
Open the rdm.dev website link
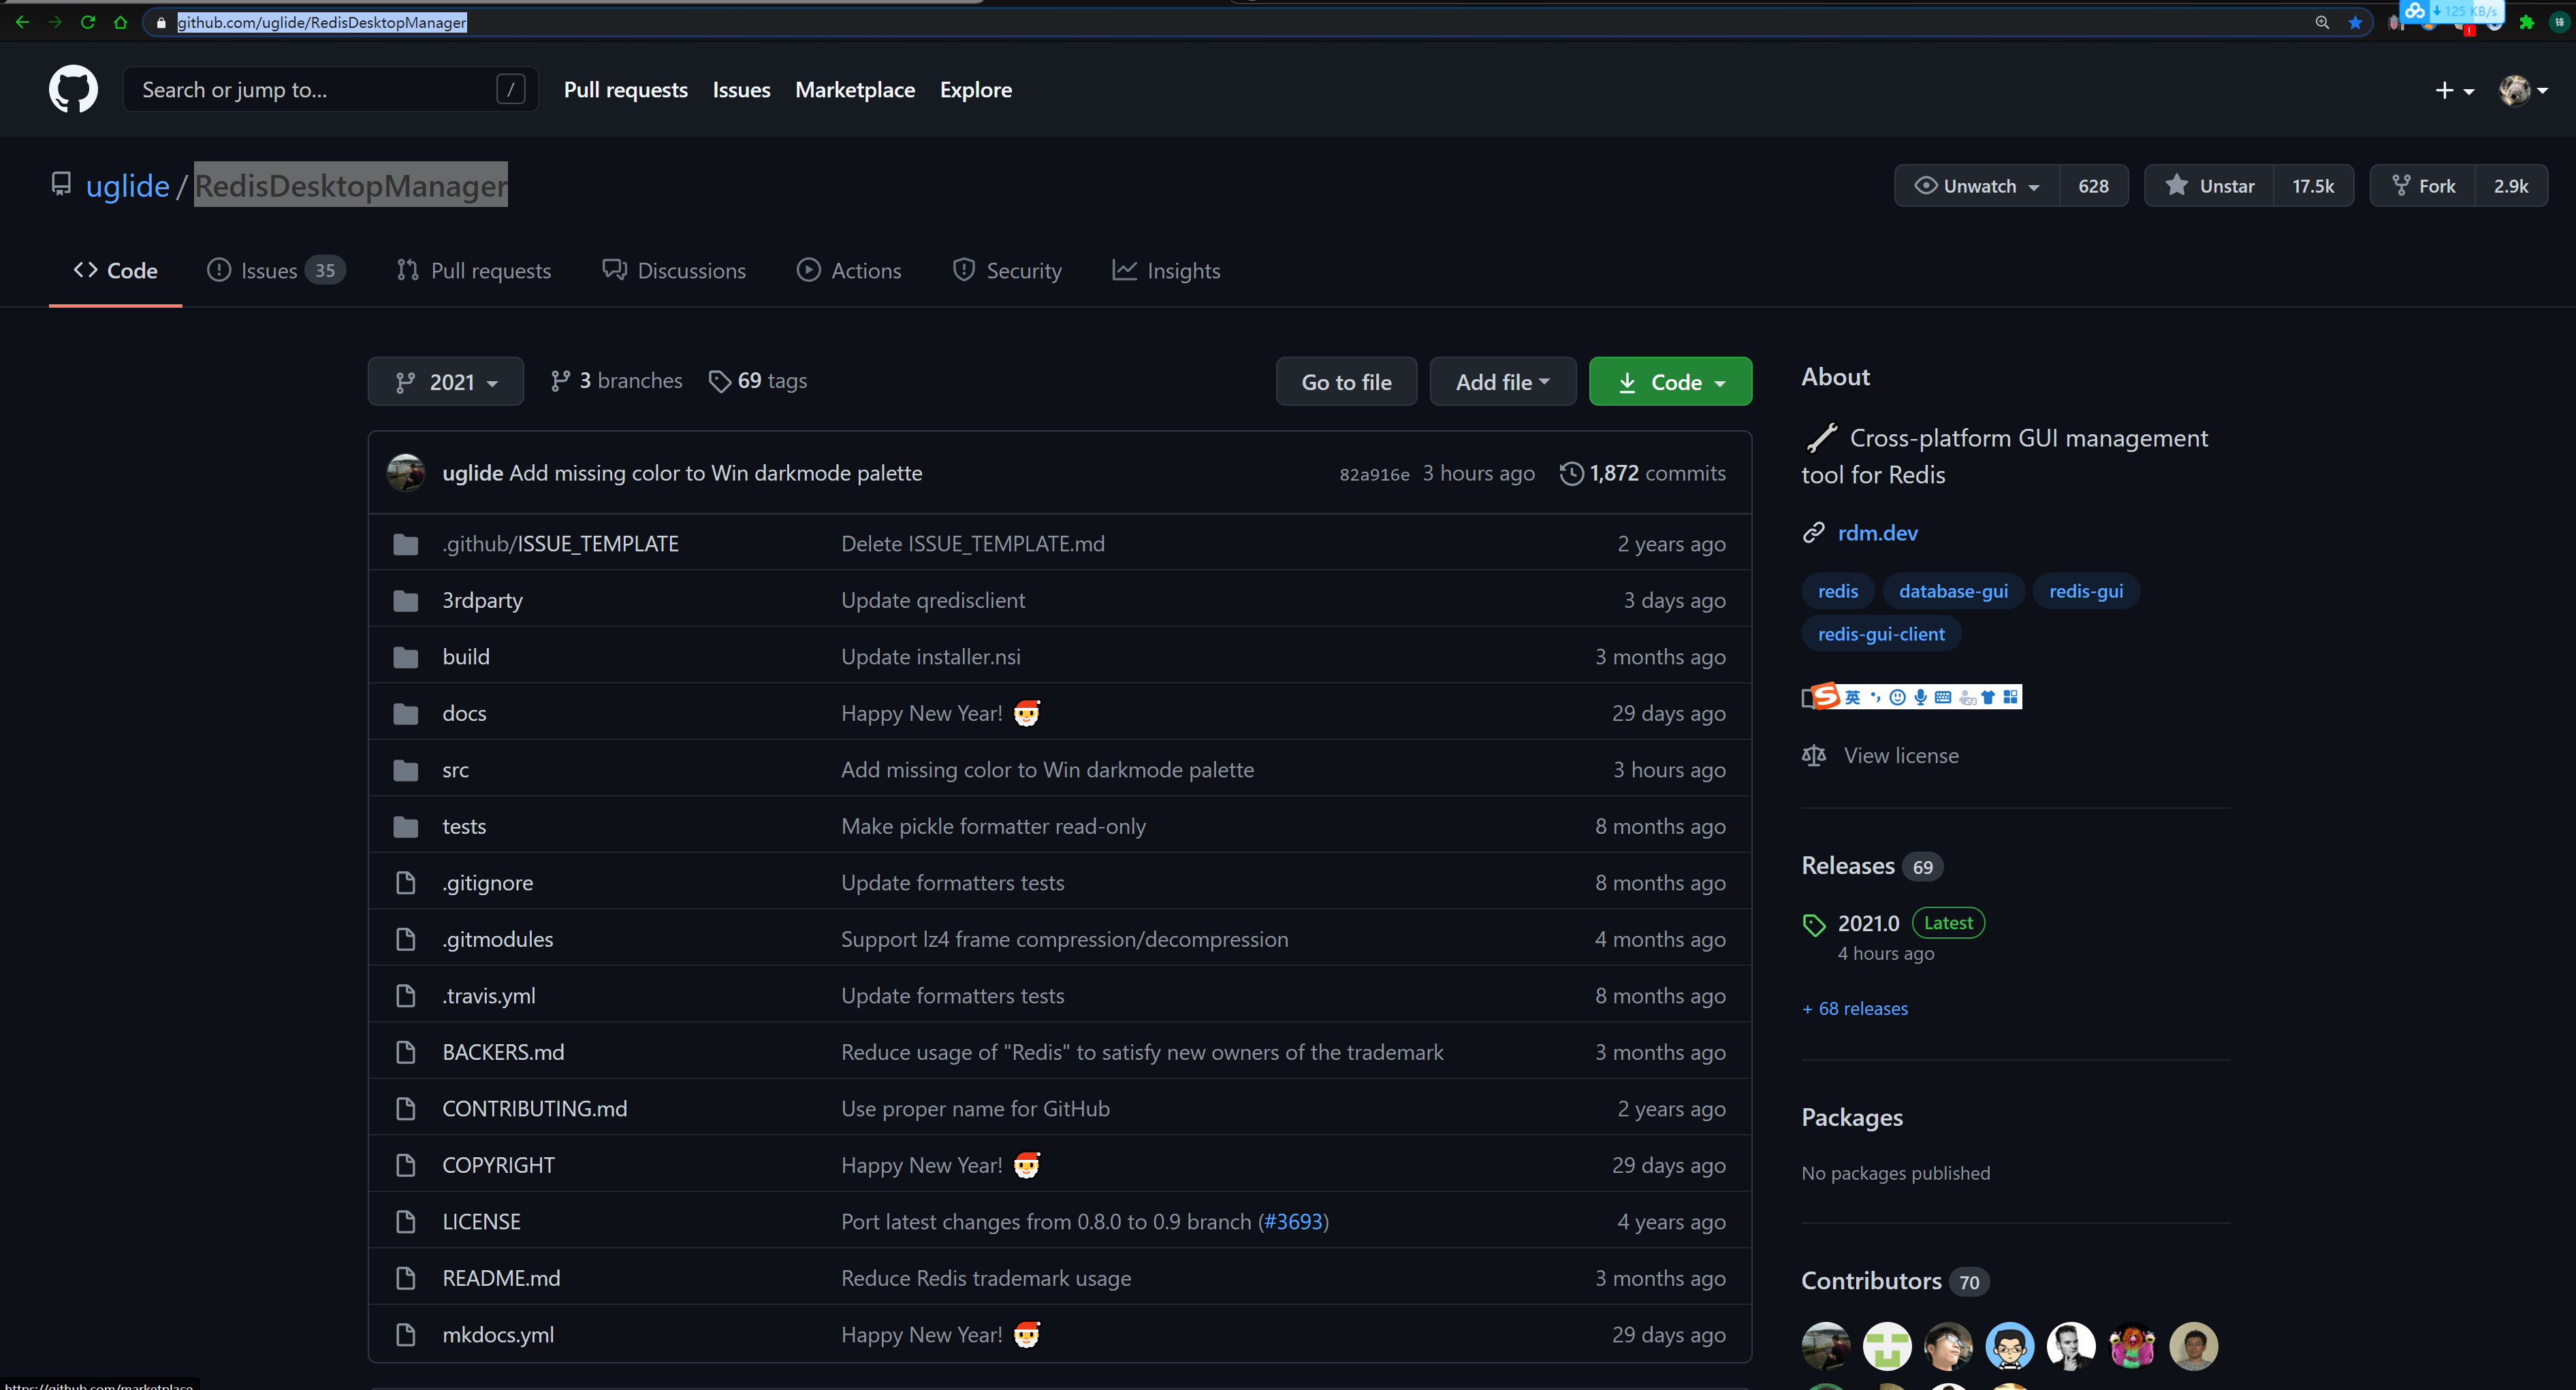[1877, 533]
